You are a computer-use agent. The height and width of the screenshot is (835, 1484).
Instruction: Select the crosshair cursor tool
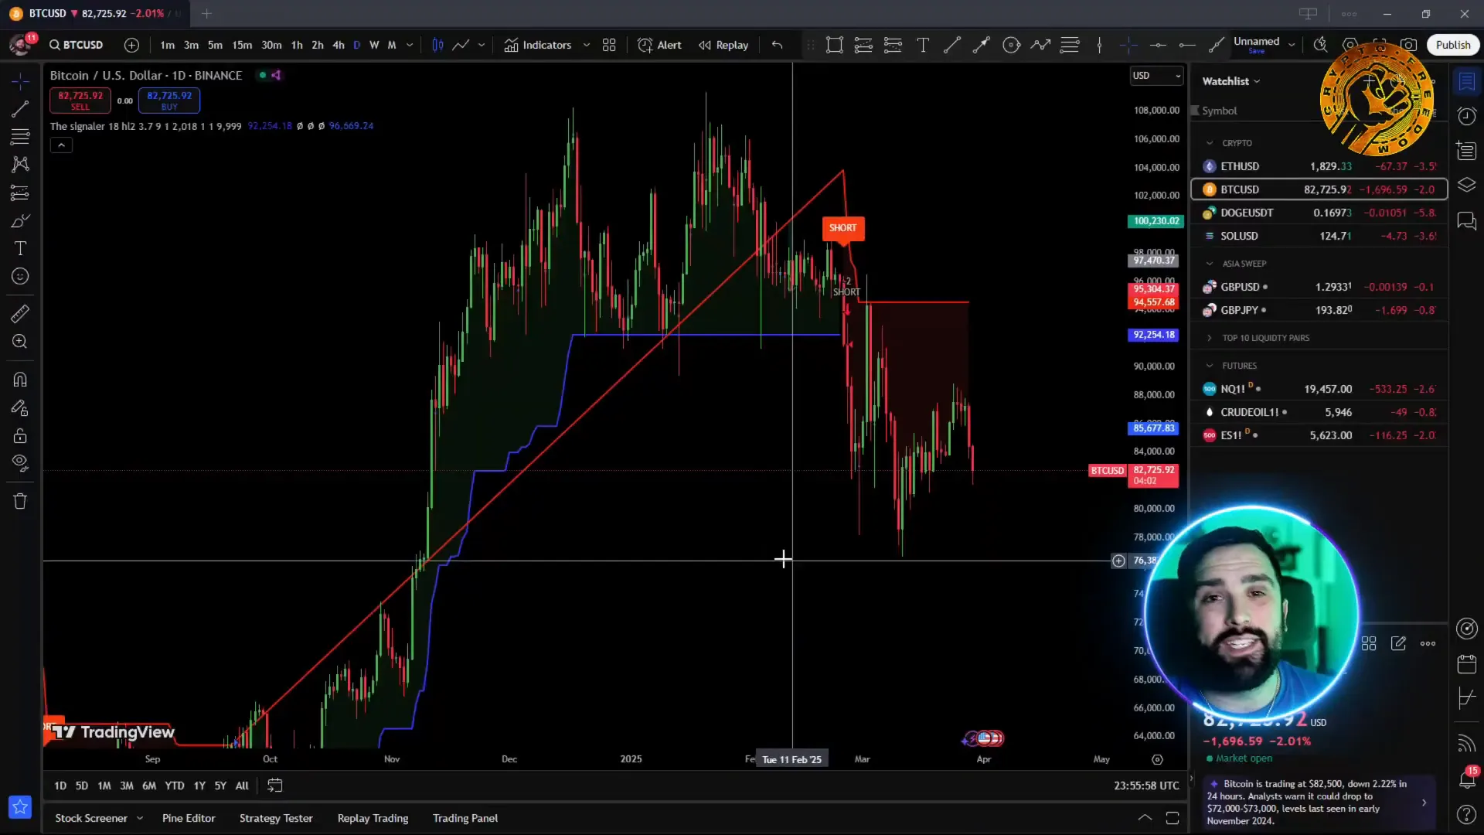[20, 81]
